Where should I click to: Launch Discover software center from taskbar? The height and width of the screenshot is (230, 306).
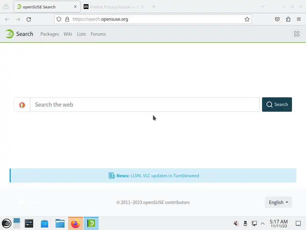[x=45, y=223]
